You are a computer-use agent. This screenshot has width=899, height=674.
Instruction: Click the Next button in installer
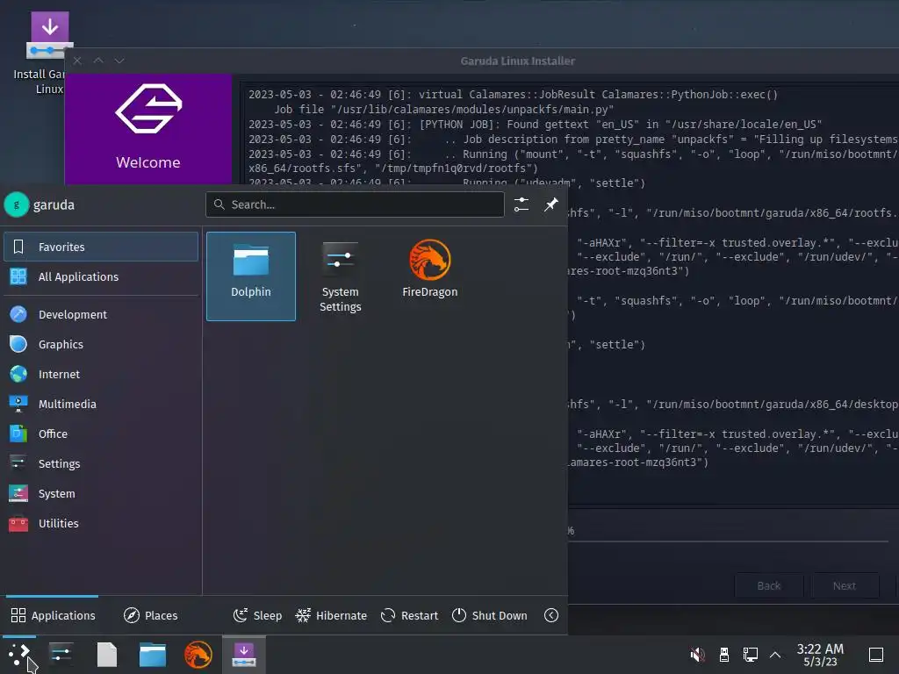[845, 585]
